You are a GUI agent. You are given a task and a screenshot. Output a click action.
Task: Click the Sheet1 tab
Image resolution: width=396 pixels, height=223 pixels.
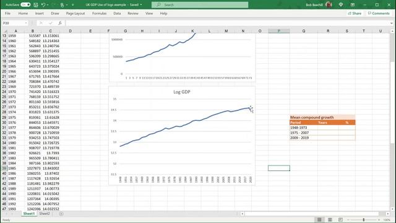[29, 214]
